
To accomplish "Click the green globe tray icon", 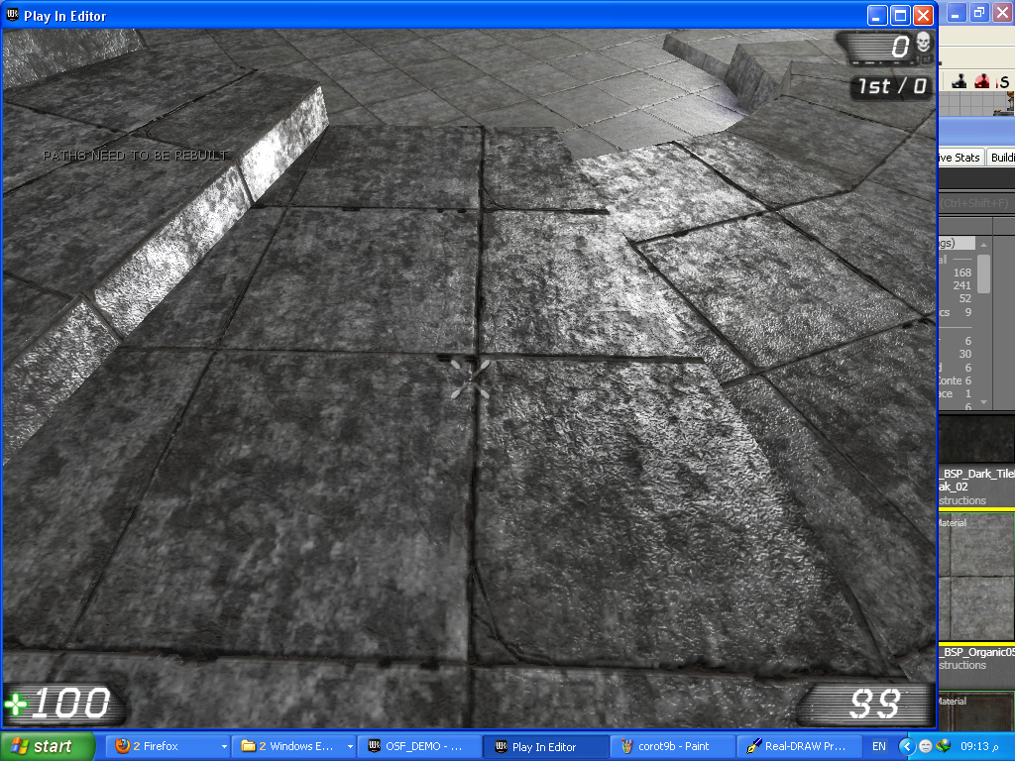I will (x=944, y=746).
